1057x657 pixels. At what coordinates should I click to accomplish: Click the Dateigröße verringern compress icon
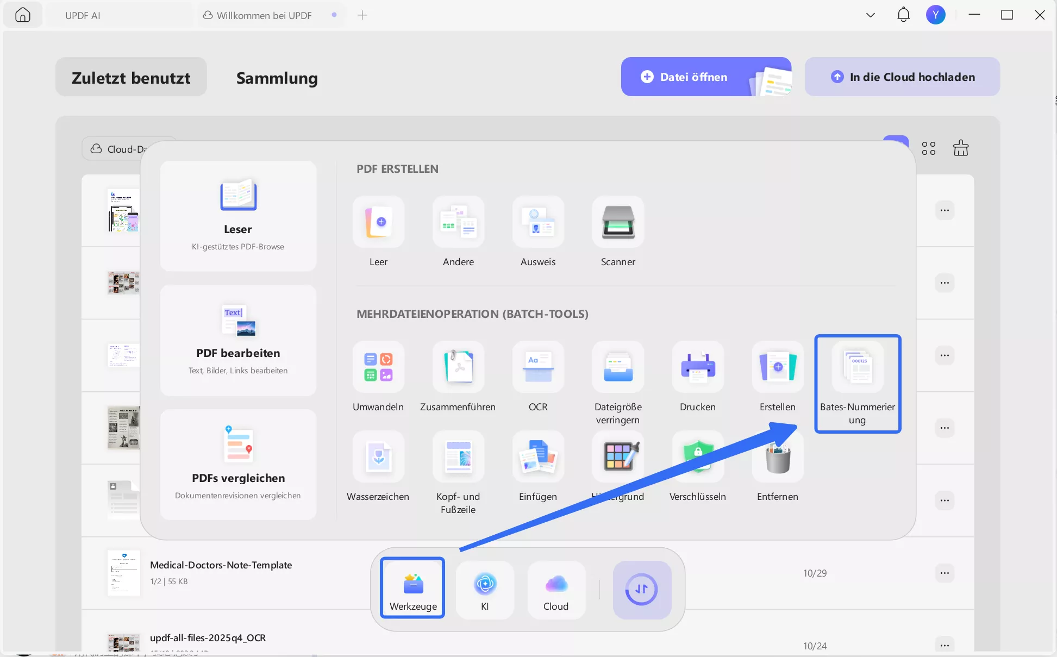(x=618, y=367)
